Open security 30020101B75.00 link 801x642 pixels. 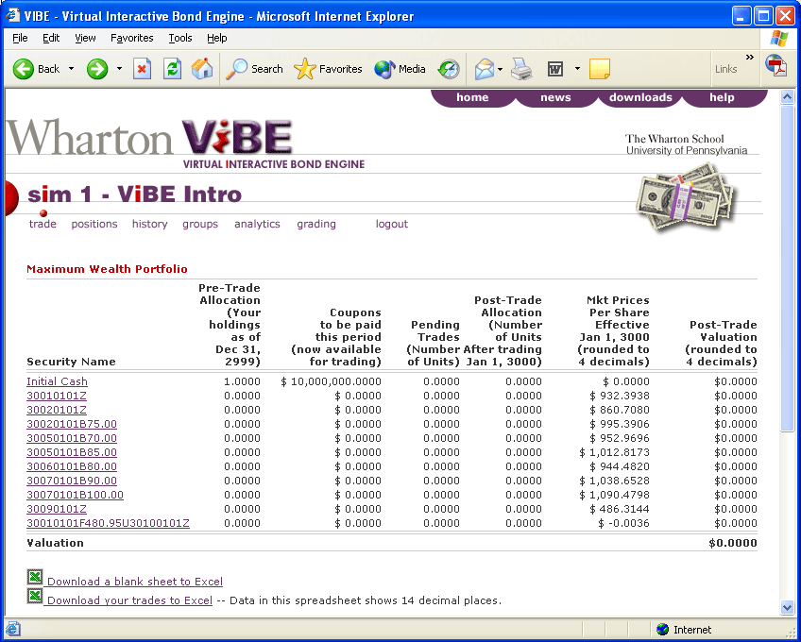(x=72, y=424)
